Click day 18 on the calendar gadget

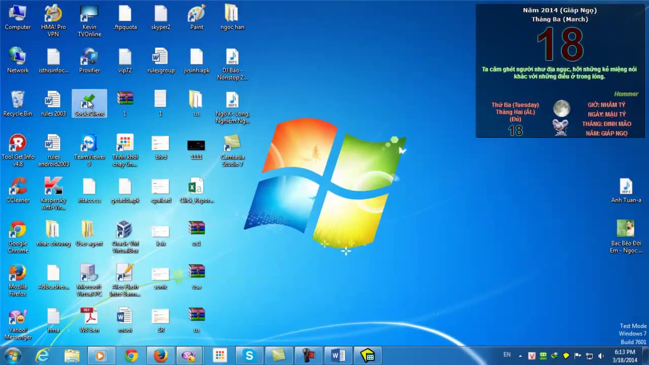(560, 44)
